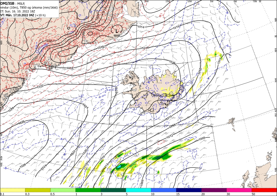Select the dark green 3–5 legend swatch
Image resolution: width=277 pixels, height=196 pixels.
click(113, 190)
